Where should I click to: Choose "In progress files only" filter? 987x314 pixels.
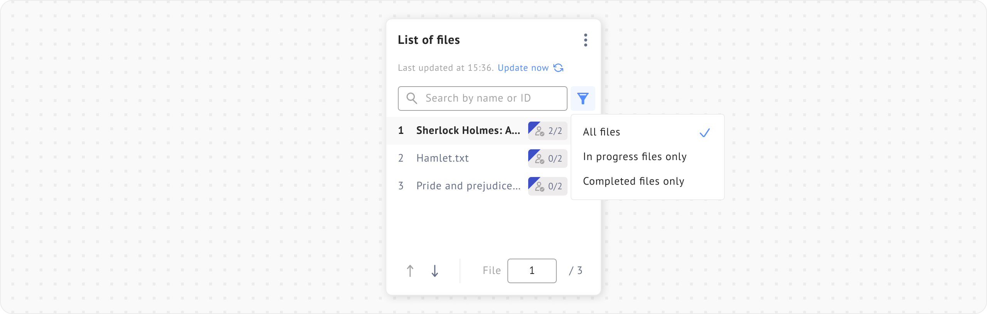(635, 157)
